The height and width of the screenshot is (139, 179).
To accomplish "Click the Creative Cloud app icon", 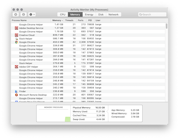I will pos(16,35).
